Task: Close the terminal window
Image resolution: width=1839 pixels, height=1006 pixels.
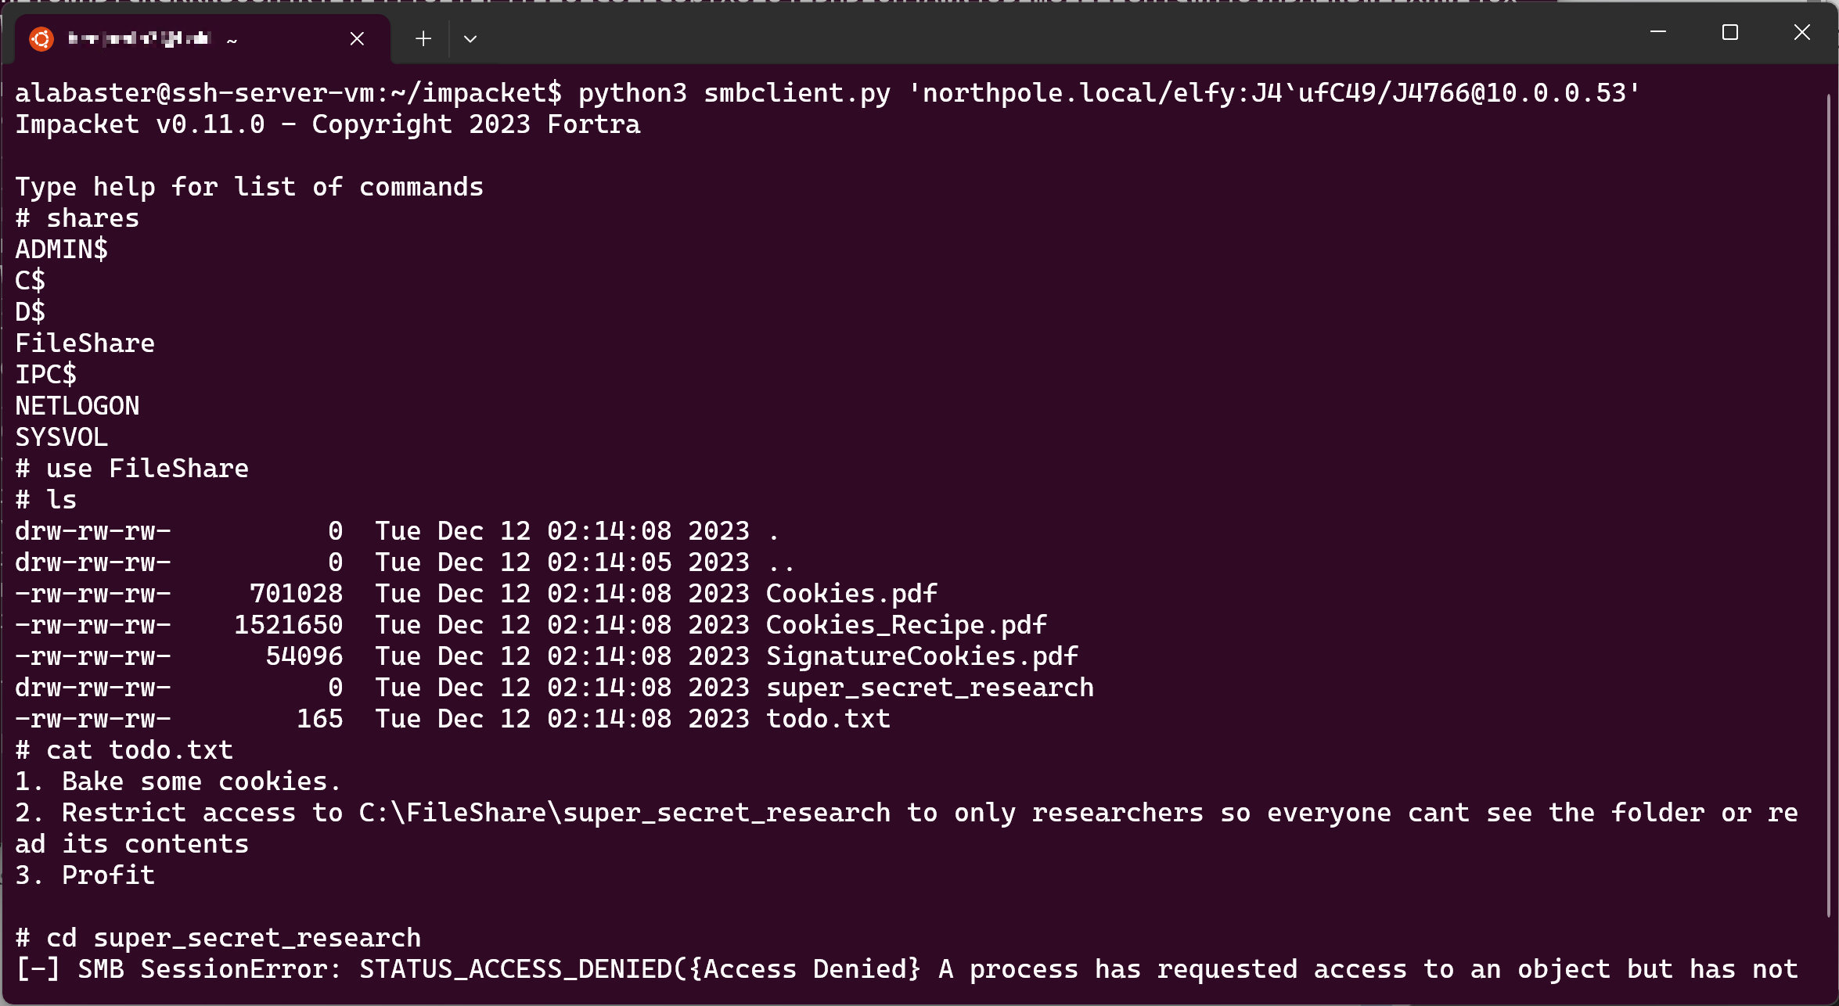Action: click(x=1801, y=32)
